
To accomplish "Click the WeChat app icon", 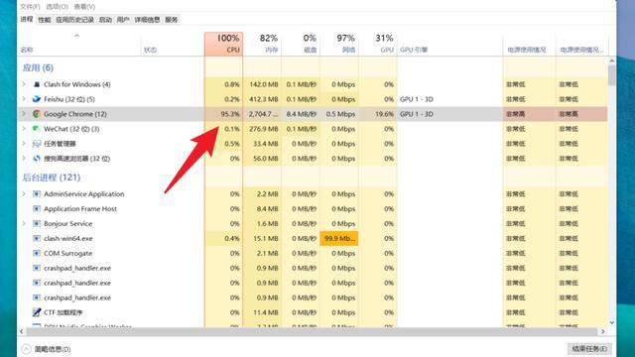I will tap(37, 129).
